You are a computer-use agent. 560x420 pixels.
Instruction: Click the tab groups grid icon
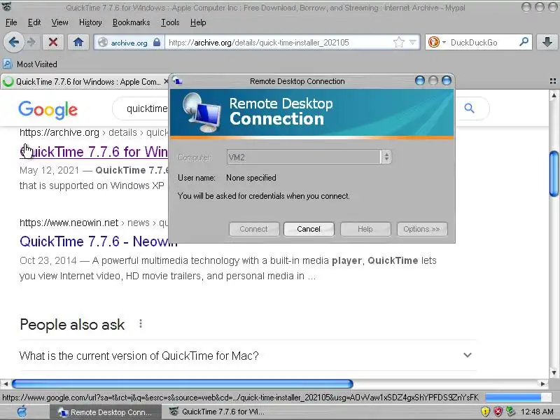(552, 81)
